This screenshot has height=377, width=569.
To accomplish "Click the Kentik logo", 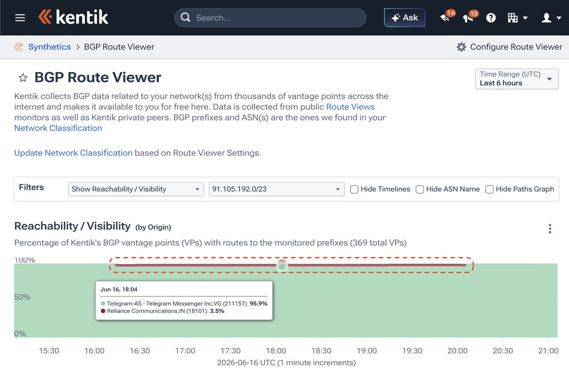I will [73, 18].
